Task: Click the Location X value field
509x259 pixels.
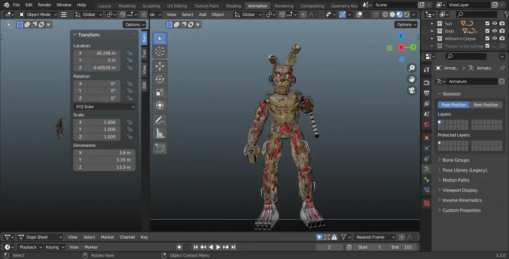Action: tap(98, 53)
